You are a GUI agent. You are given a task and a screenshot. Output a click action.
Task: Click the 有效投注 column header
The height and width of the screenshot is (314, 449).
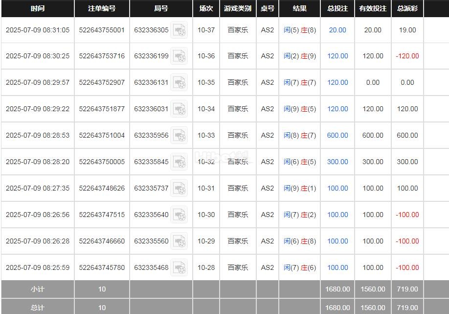click(x=373, y=8)
